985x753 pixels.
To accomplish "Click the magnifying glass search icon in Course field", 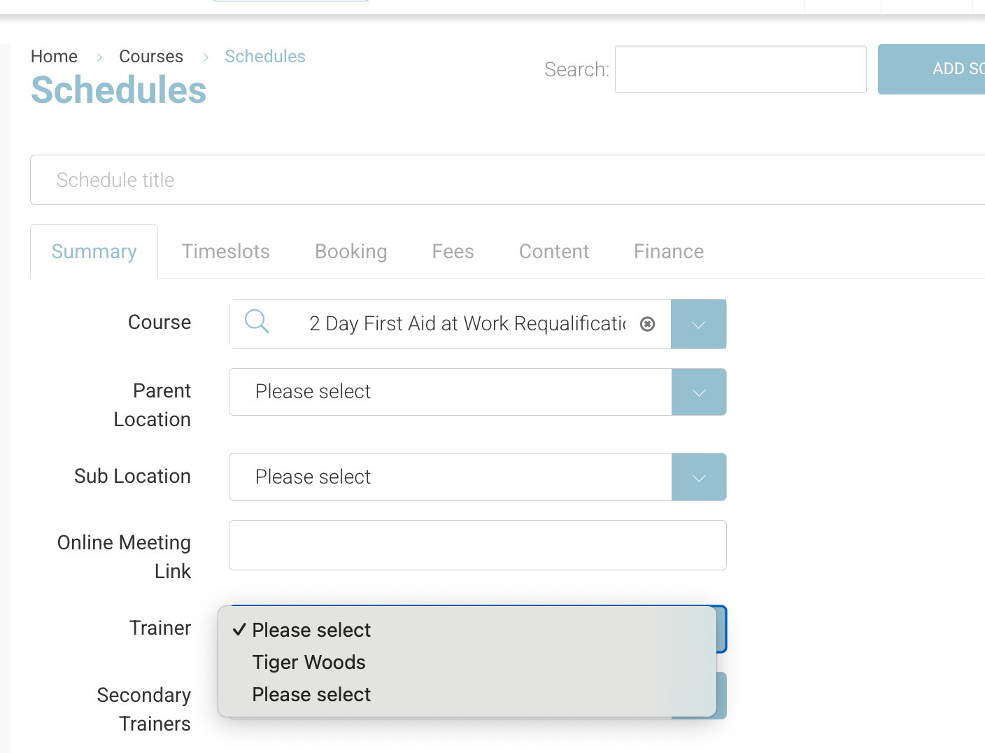I will pos(257,323).
